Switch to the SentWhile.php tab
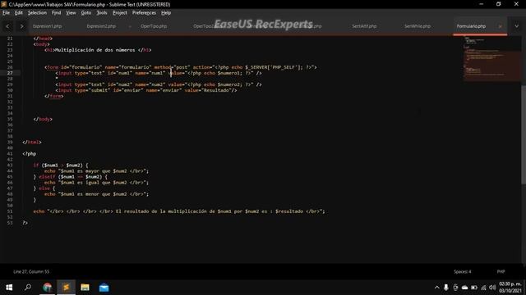Image resolution: width=526 pixels, height=295 pixels. pyautogui.click(x=418, y=26)
